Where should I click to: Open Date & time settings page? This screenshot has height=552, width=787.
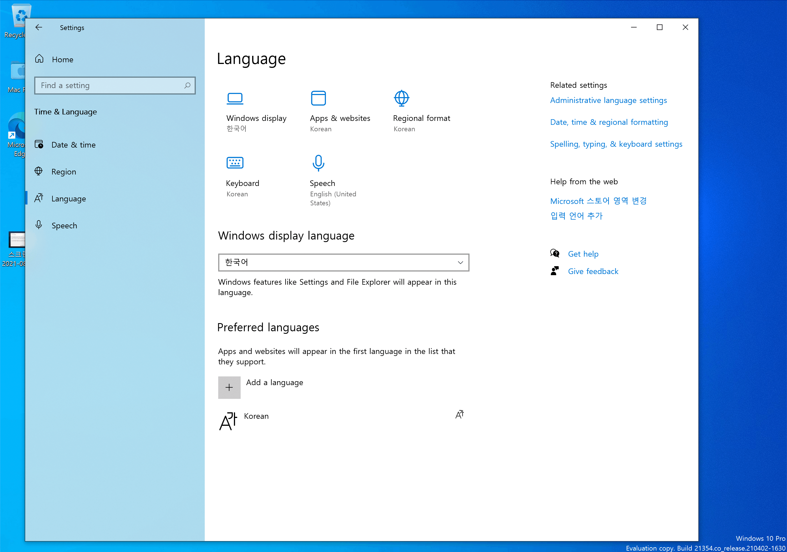point(73,145)
